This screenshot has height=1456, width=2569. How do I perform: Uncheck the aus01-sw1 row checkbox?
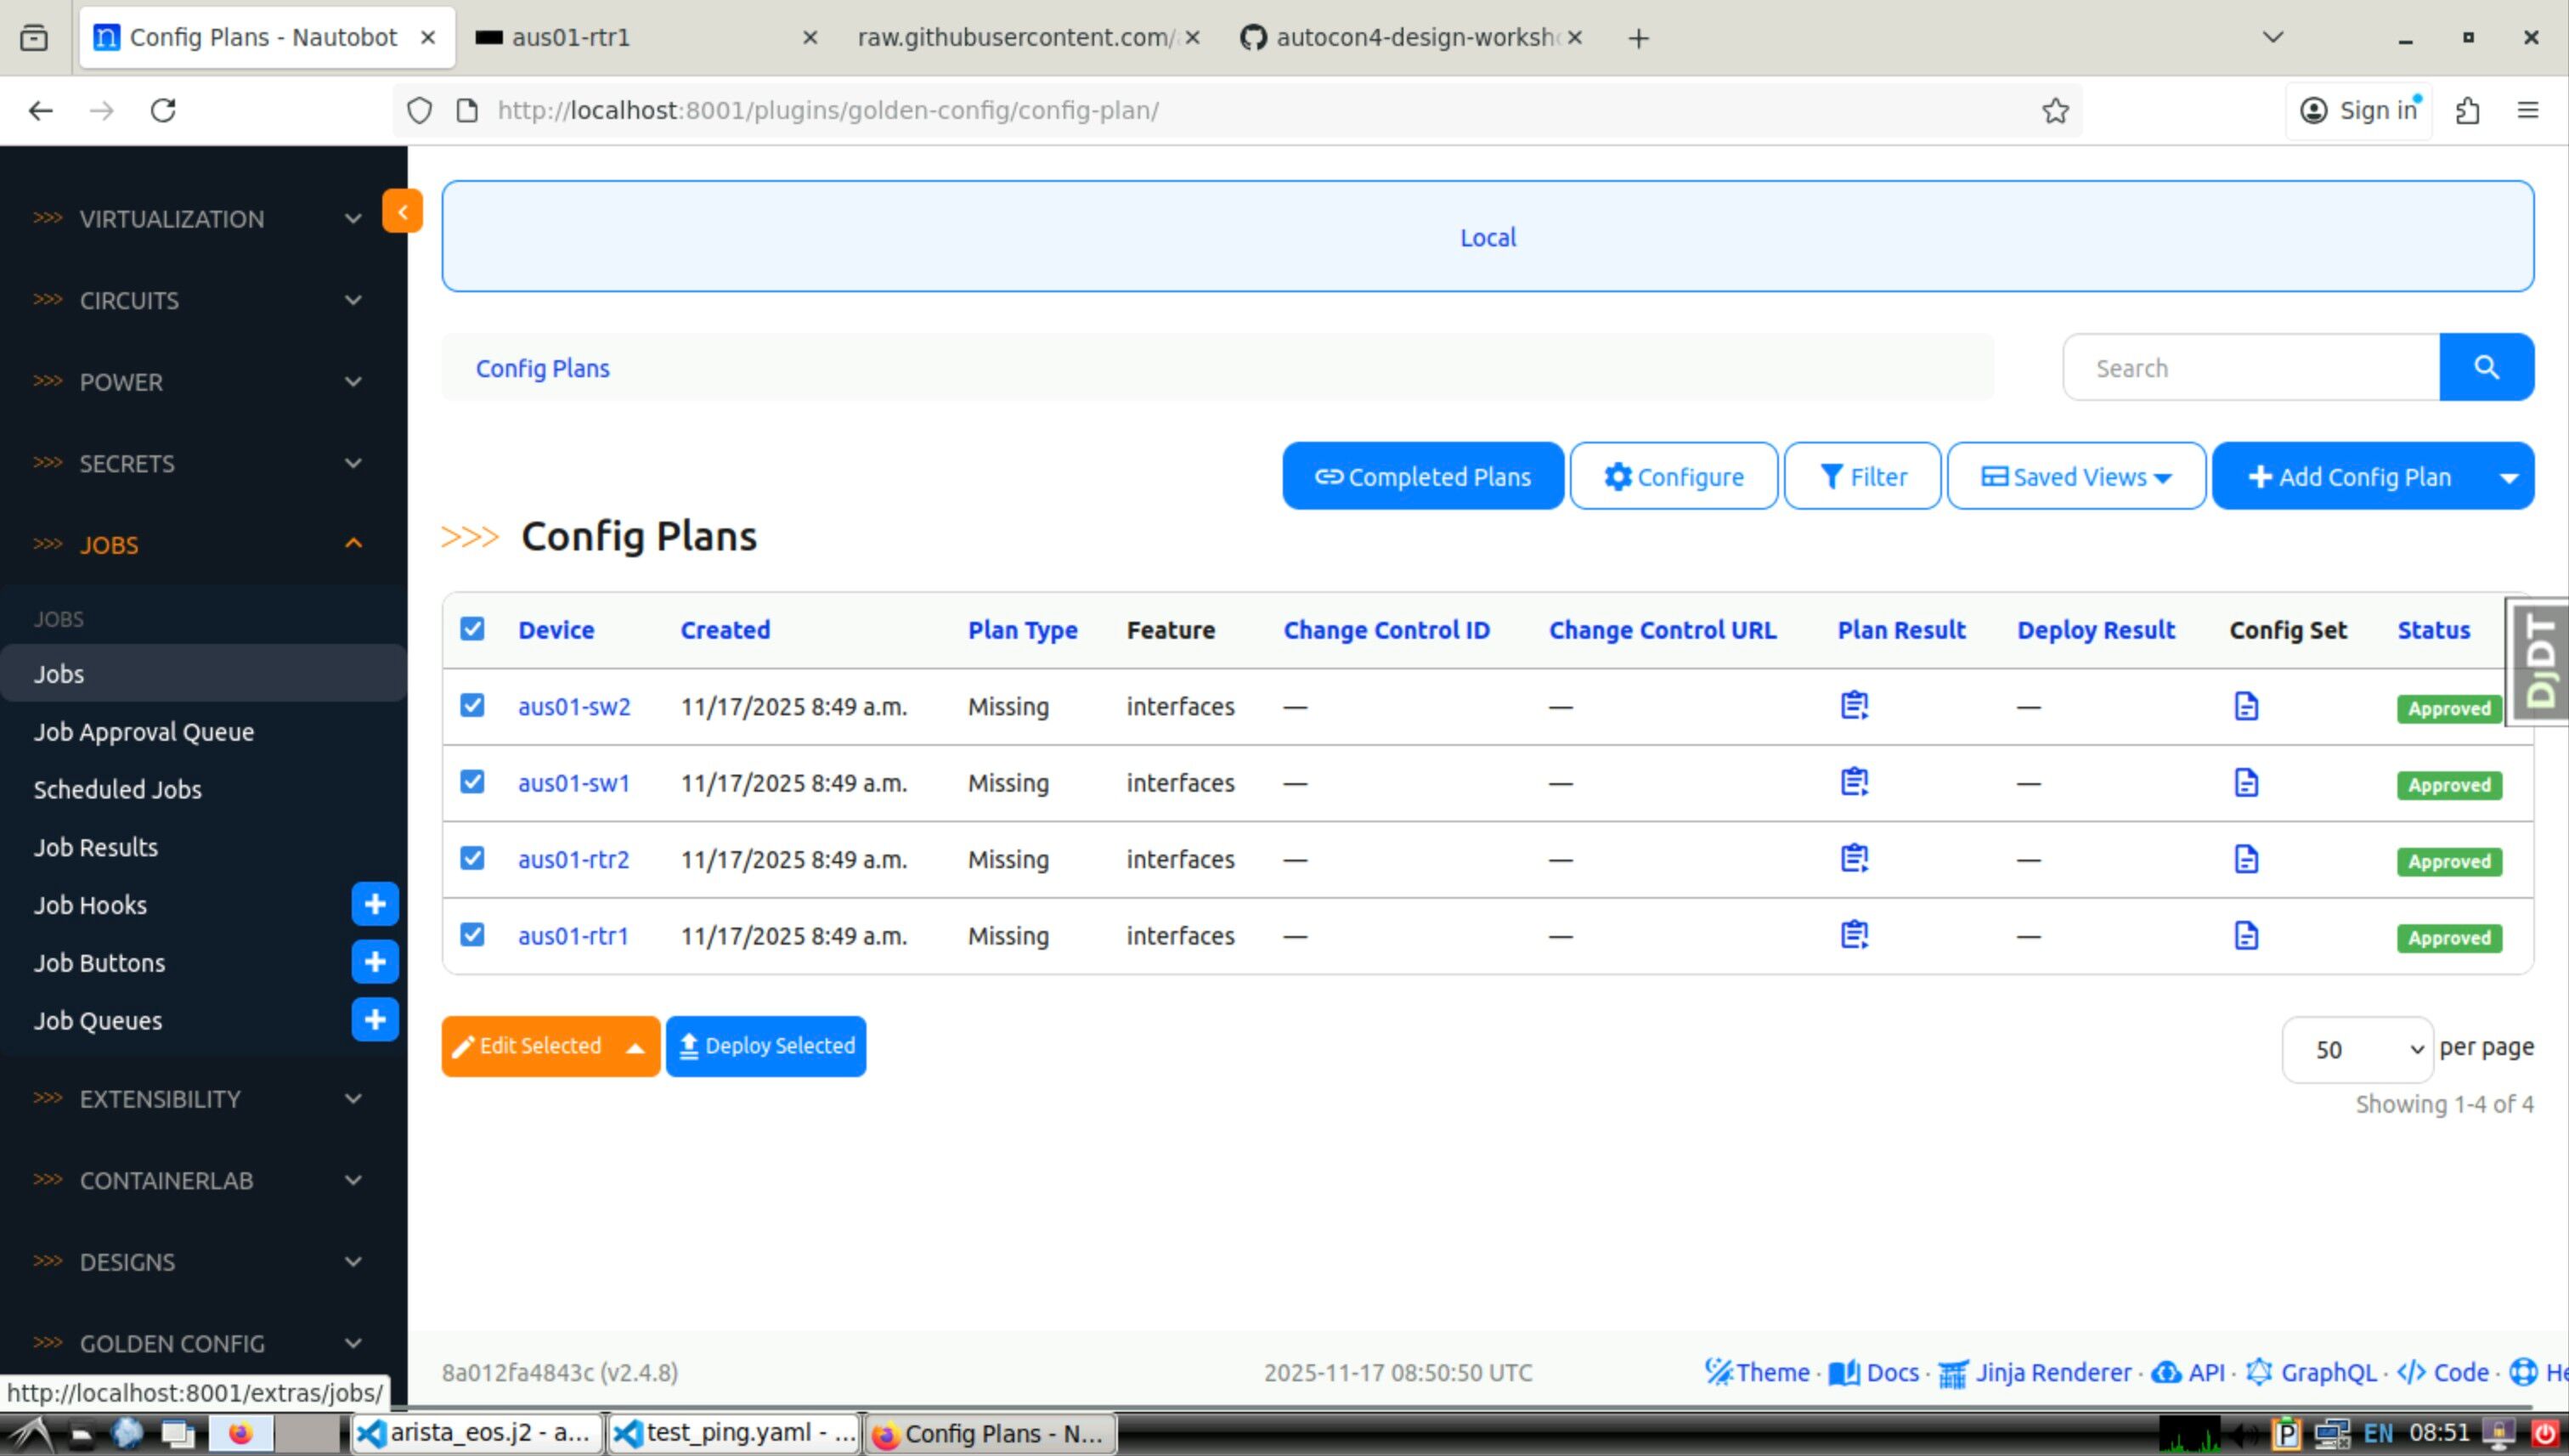472,782
